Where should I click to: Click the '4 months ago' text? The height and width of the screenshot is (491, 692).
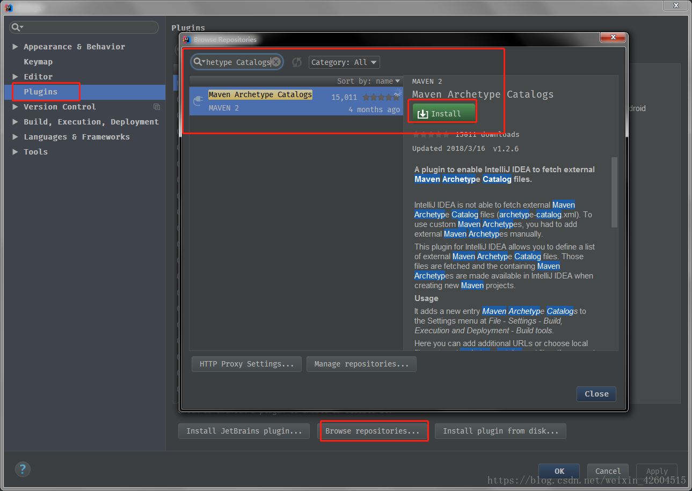click(x=374, y=109)
